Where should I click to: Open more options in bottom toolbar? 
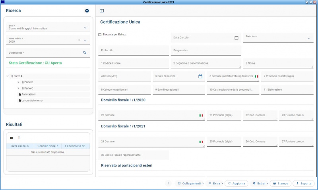(x=168, y=183)
